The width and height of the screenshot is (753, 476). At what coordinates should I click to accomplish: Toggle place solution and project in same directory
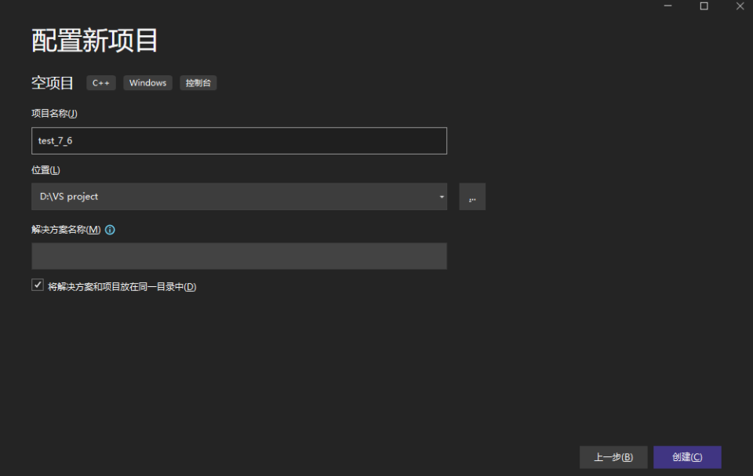coord(38,285)
